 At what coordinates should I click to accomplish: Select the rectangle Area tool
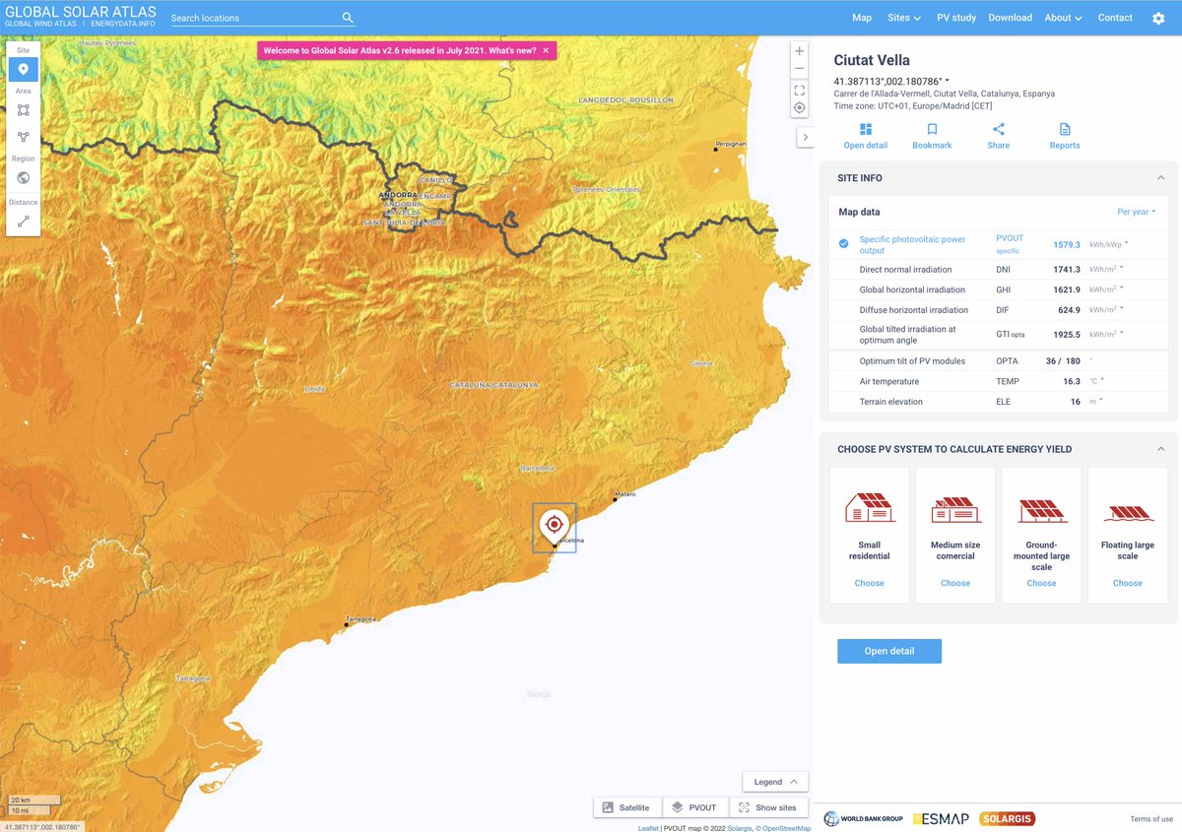coord(24,110)
